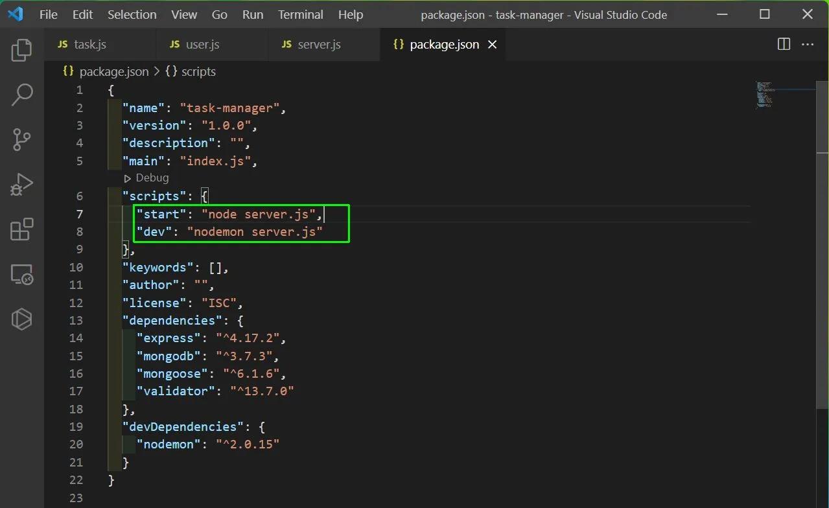This screenshot has width=829, height=508.
Task: Click the Debug CodeLens above scripts
Action: (x=146, y=178)
